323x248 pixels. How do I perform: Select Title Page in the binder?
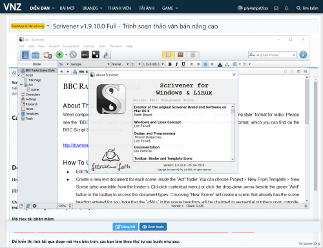32,80
